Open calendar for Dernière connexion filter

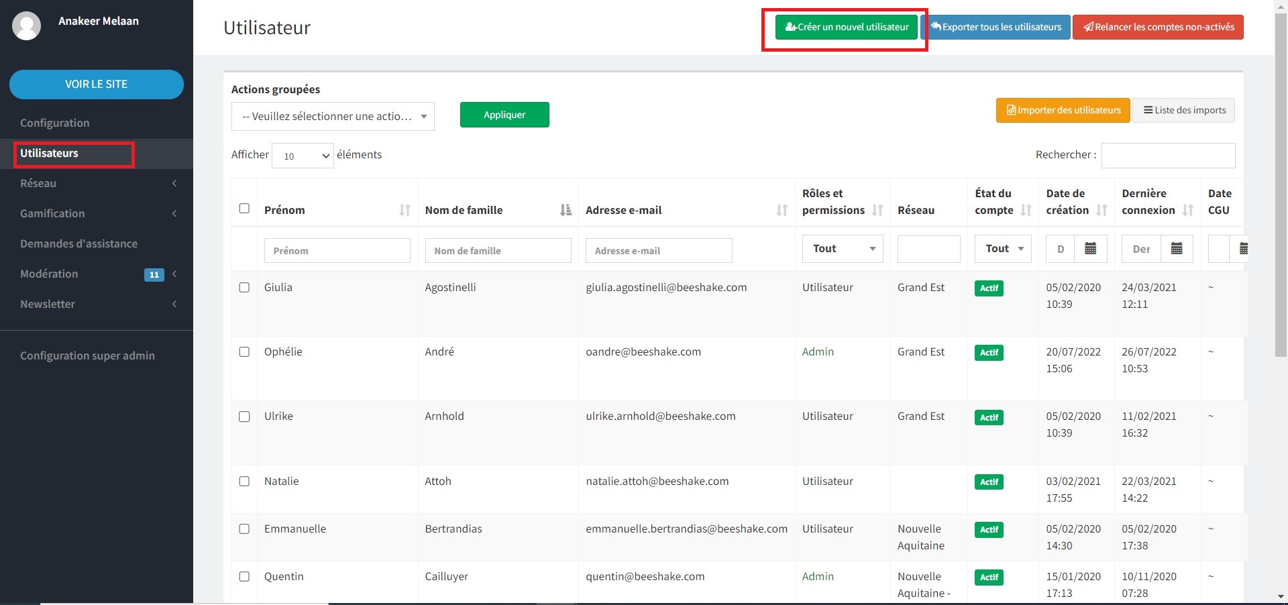[x=1177, y=249]
